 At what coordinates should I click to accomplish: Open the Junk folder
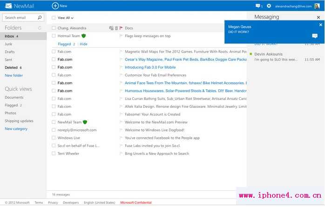point(8,44)
